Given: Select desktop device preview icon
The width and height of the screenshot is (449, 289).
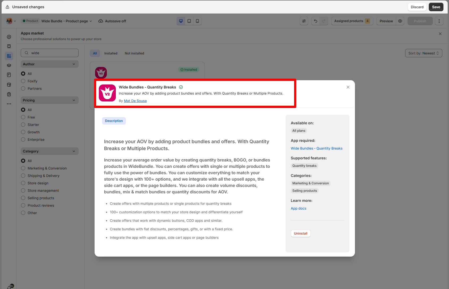Looking at the screenshot, I should click(x=181, y=21).
